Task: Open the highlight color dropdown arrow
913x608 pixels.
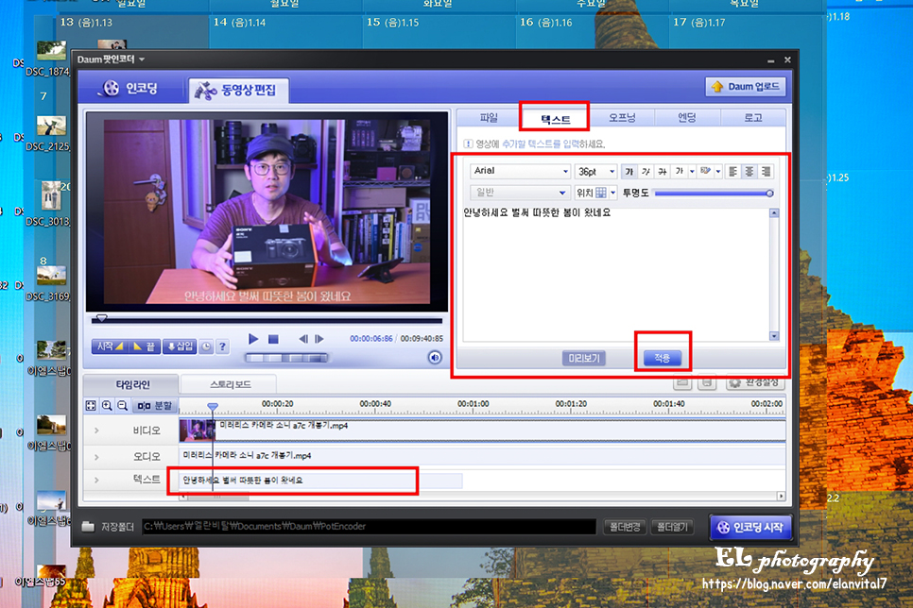Action: coord(718,172)
